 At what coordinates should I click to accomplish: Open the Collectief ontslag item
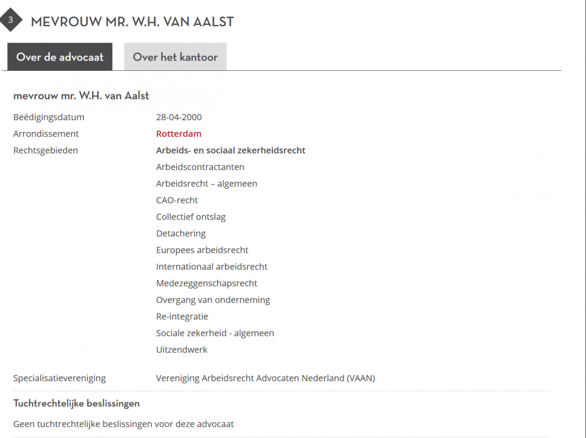[x=190, y=216]
